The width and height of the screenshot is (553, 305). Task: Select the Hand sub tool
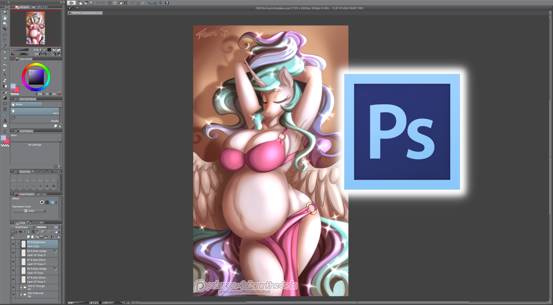pyautogui.click(x=35, y=112)
